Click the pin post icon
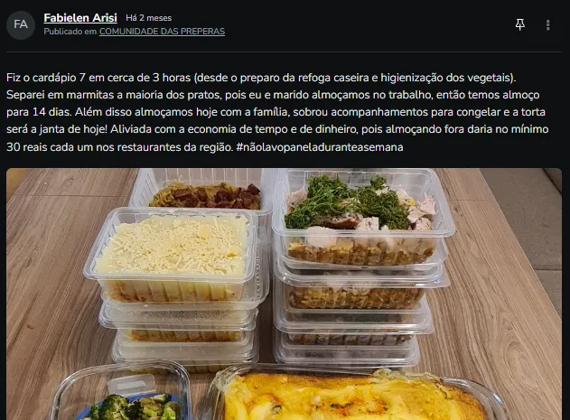 click(x=519, y=24)
